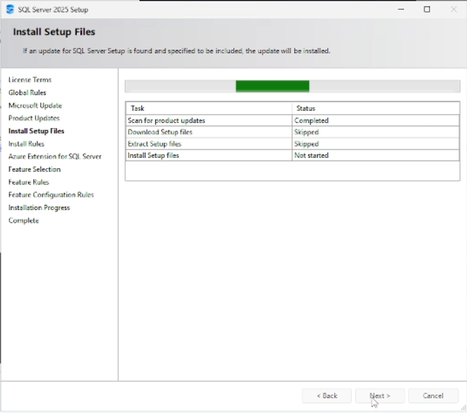Open the Installation Progress step
The image size is (467, 413).
coord(39,208)
